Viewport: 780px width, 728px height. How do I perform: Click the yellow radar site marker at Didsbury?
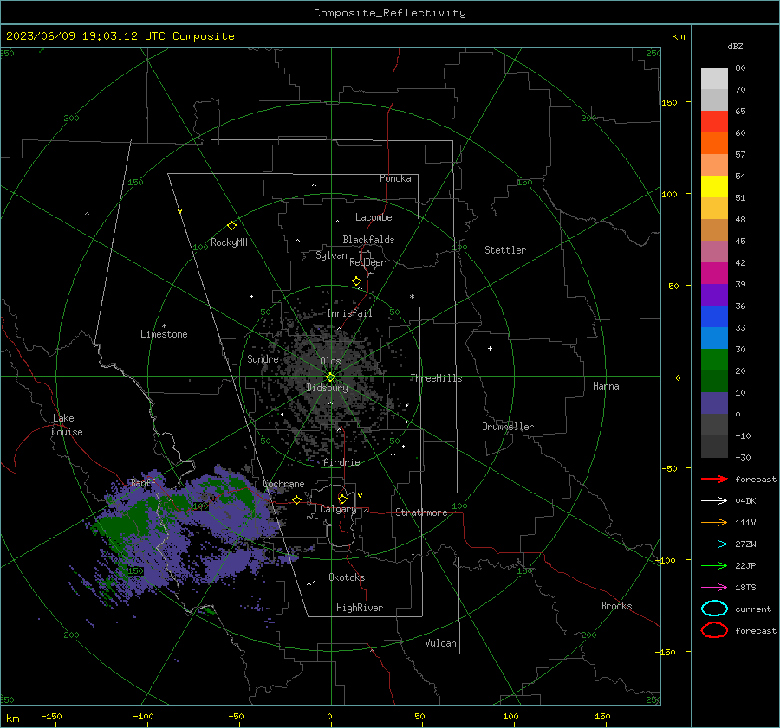[331, 377]
